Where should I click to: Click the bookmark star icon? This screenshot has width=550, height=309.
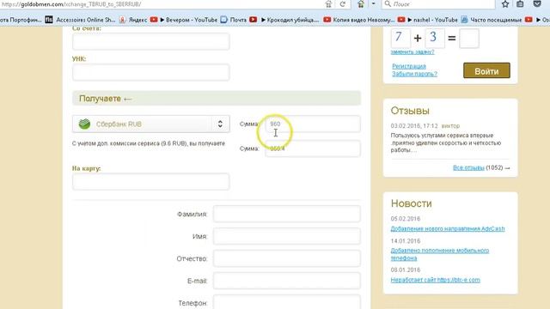point(505,4)
